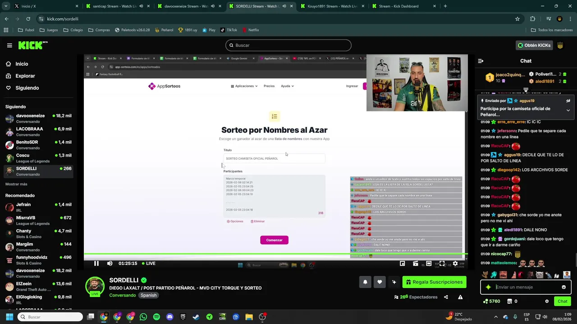Viewport: 577px width, 324px height.
Task: Jump to LIVE indicator in player
Action: (x=149, y=263)
